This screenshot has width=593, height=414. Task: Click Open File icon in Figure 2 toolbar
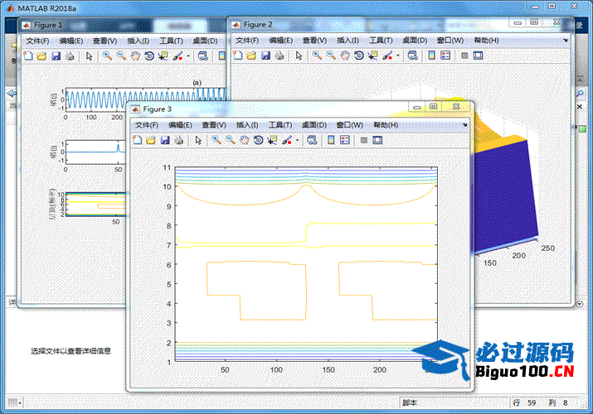pos(251,55)
